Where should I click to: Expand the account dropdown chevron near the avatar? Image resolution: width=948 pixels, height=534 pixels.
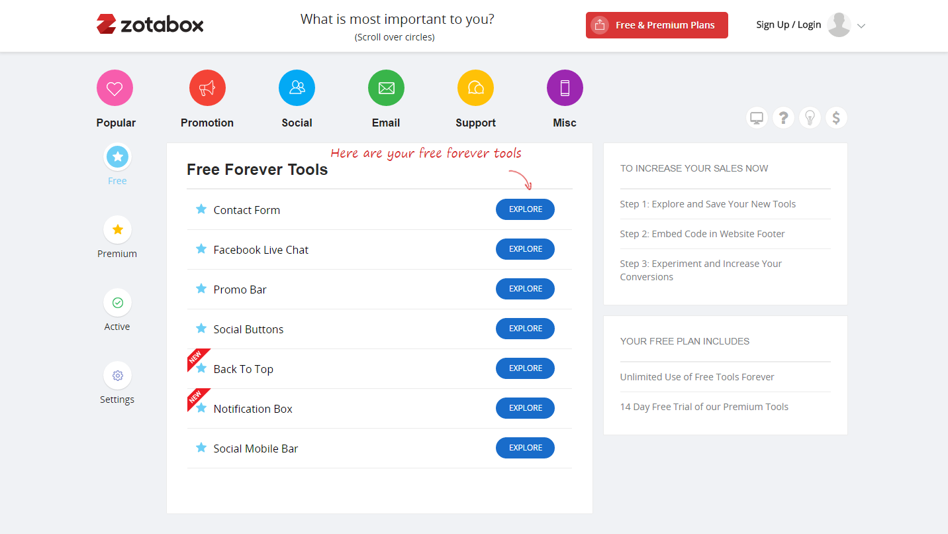click(861, 26)
